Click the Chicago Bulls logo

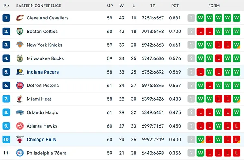20,139
